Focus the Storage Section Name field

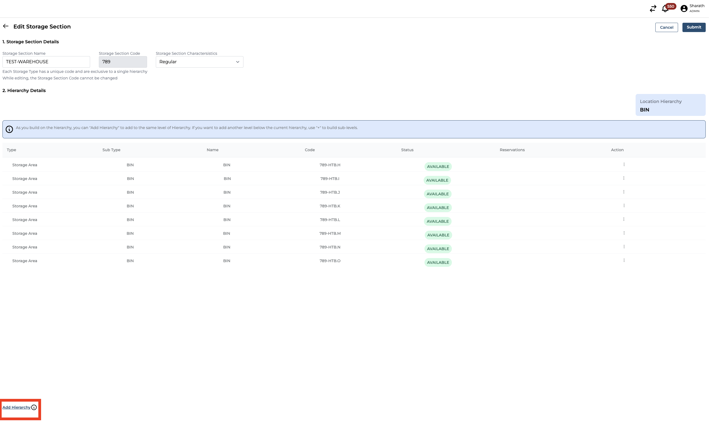point(46,62)
